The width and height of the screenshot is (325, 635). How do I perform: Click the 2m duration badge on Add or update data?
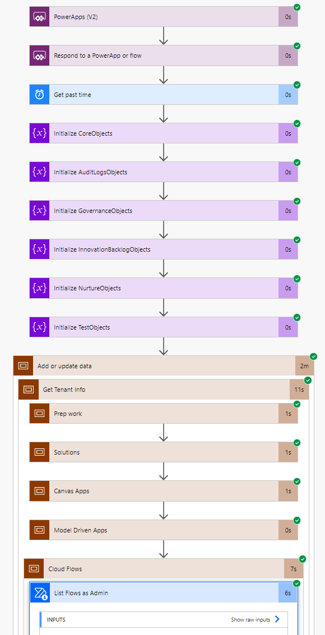305,365
